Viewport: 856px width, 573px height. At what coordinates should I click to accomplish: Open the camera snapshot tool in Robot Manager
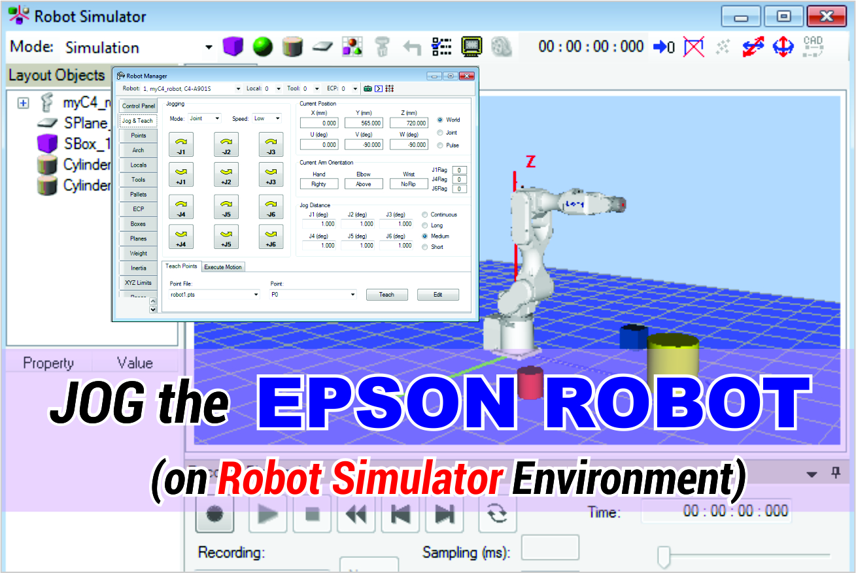point(368,88)
